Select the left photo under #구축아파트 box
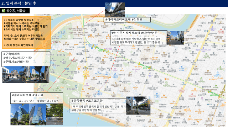 [14, 75]
